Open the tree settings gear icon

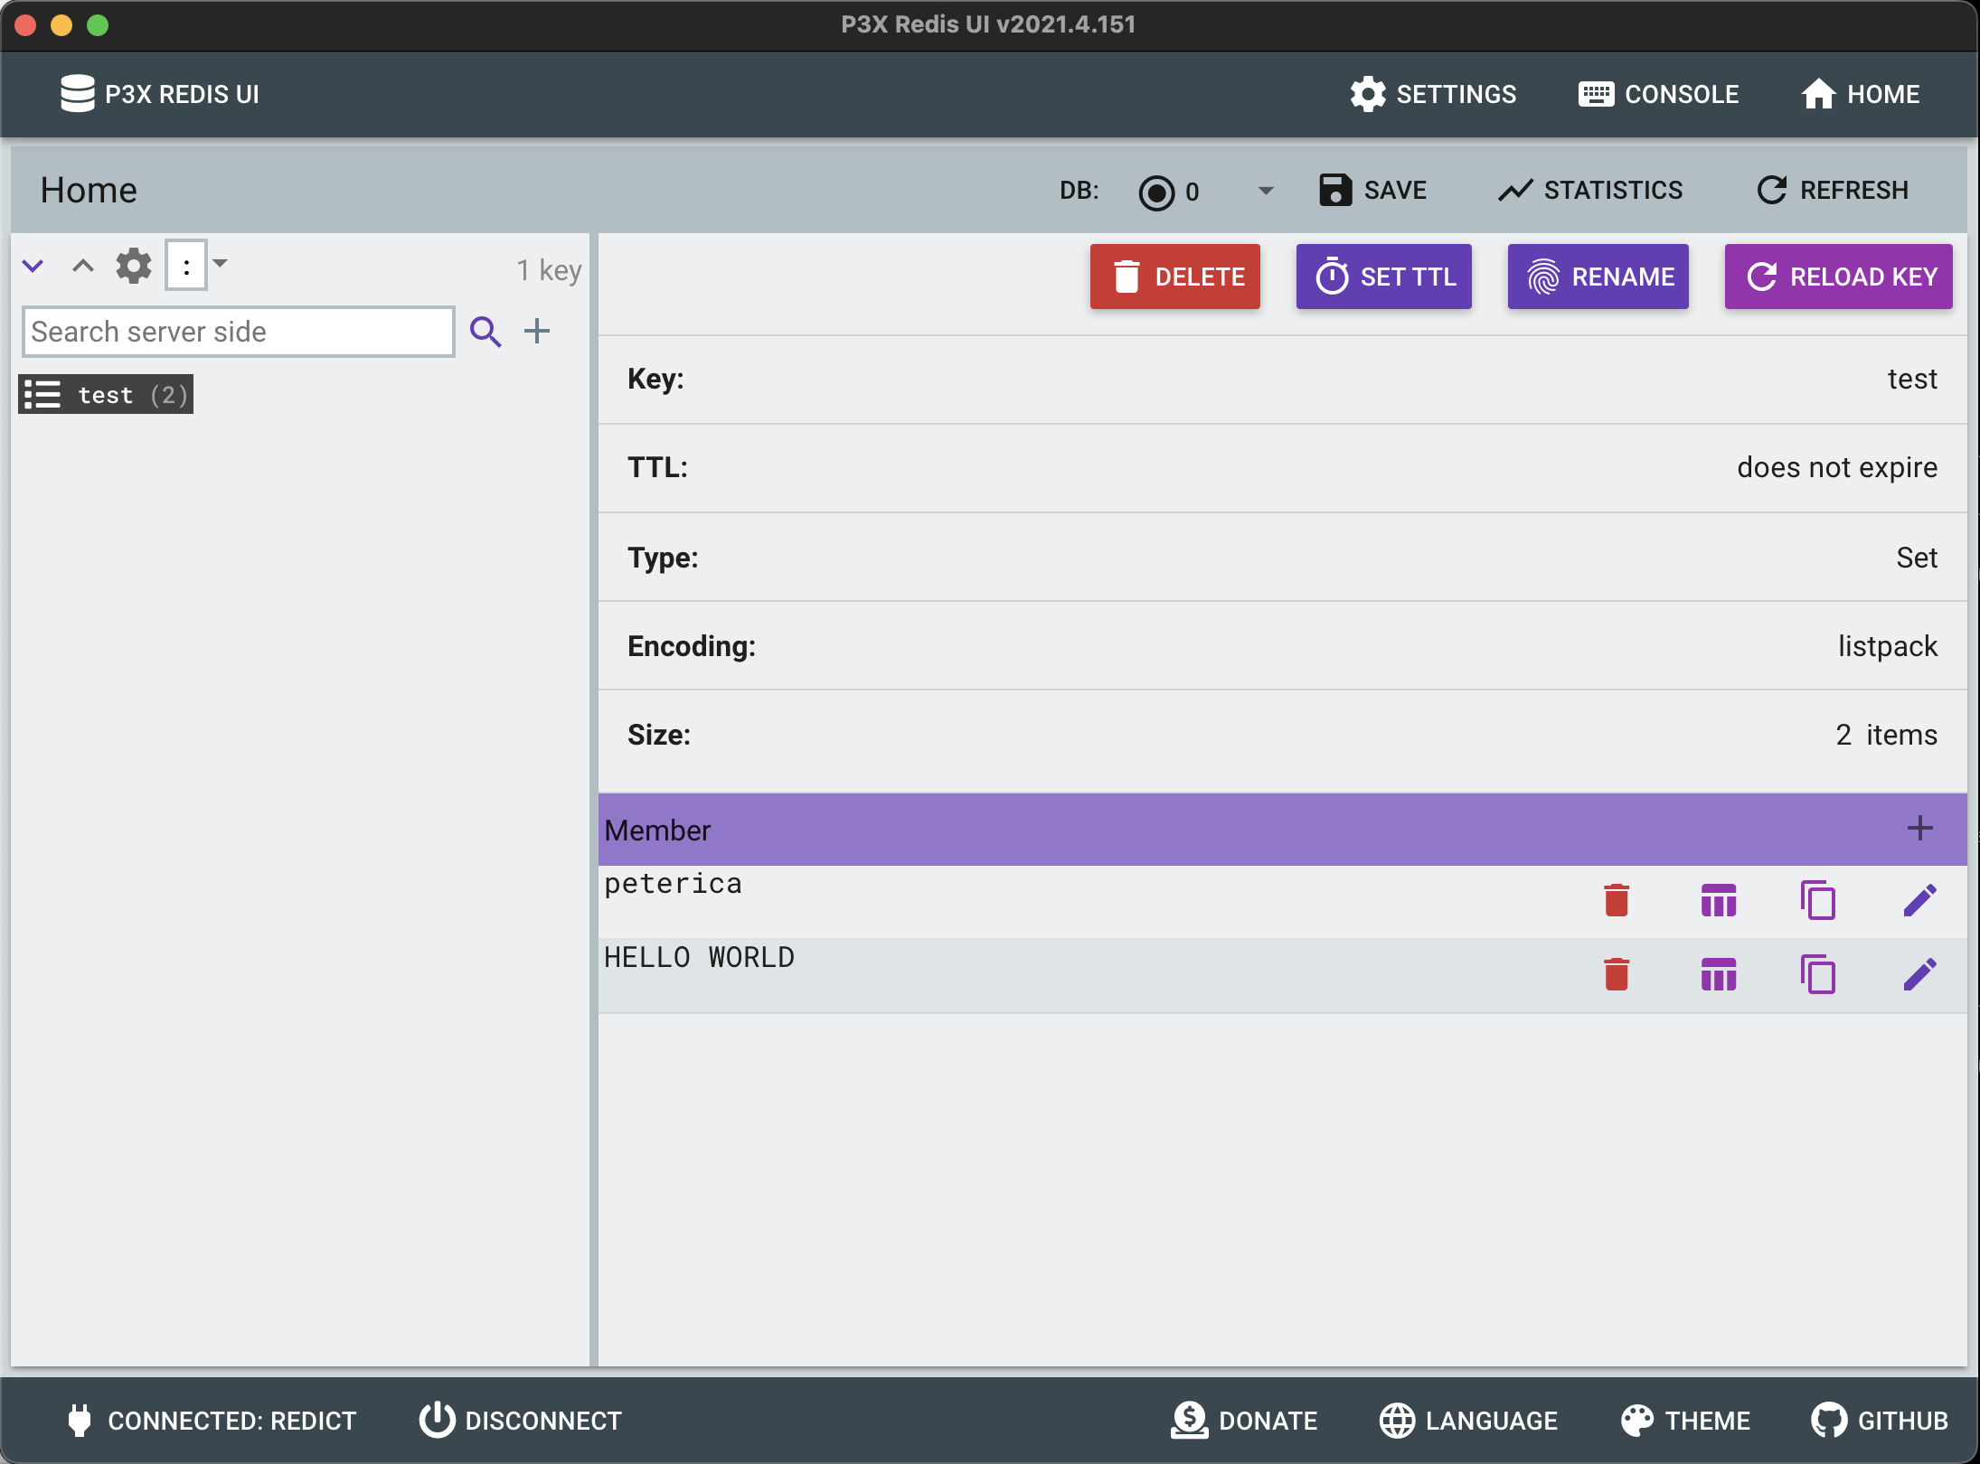134,266
